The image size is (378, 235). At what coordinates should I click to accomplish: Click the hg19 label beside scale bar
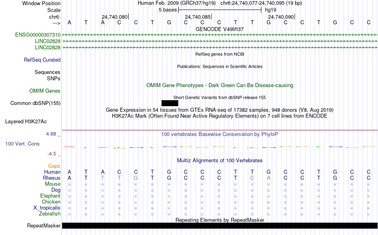(271, 10)
